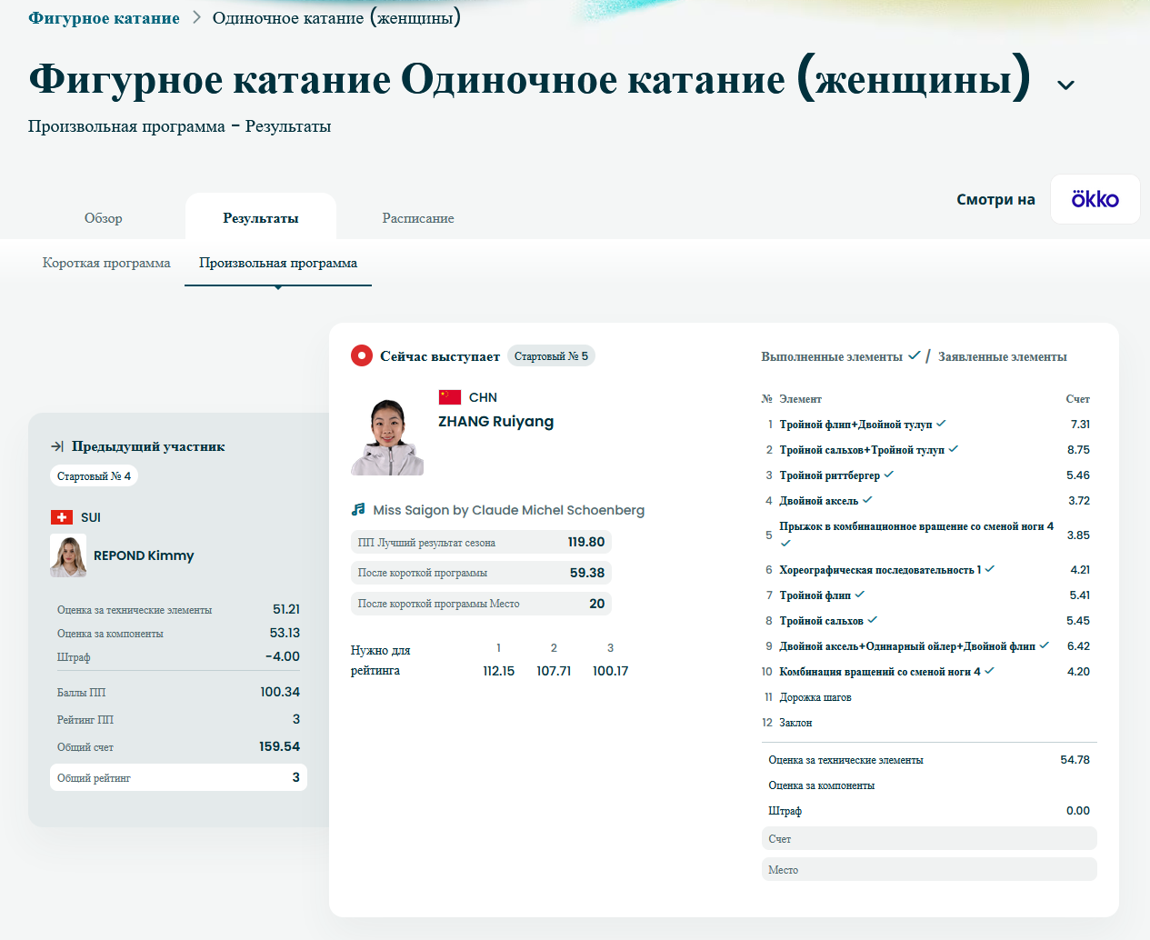This screenshot has height=940, width=1150.
Task: Click Общий рейтинг row for Repond
Action: point(178,777)
